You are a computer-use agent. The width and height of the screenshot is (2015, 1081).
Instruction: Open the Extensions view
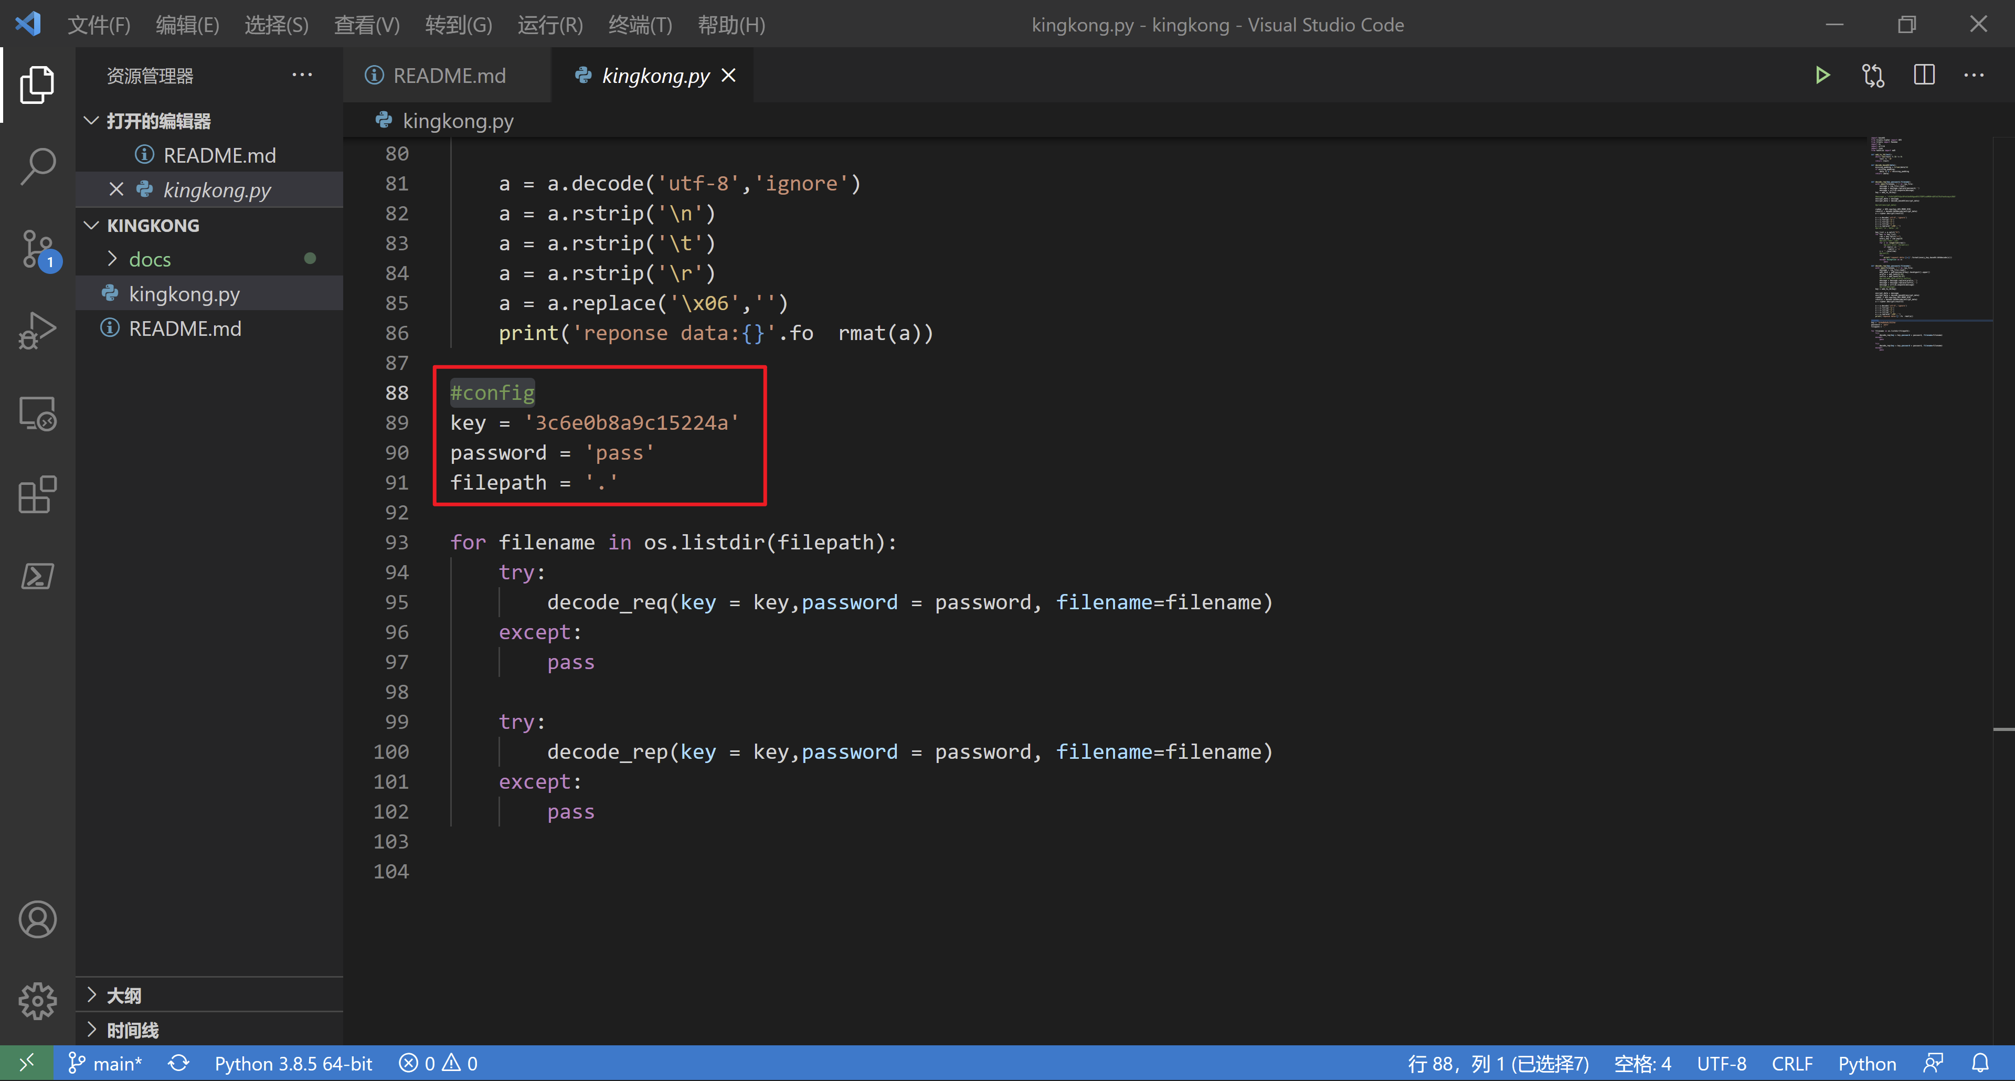pos(37,494)
